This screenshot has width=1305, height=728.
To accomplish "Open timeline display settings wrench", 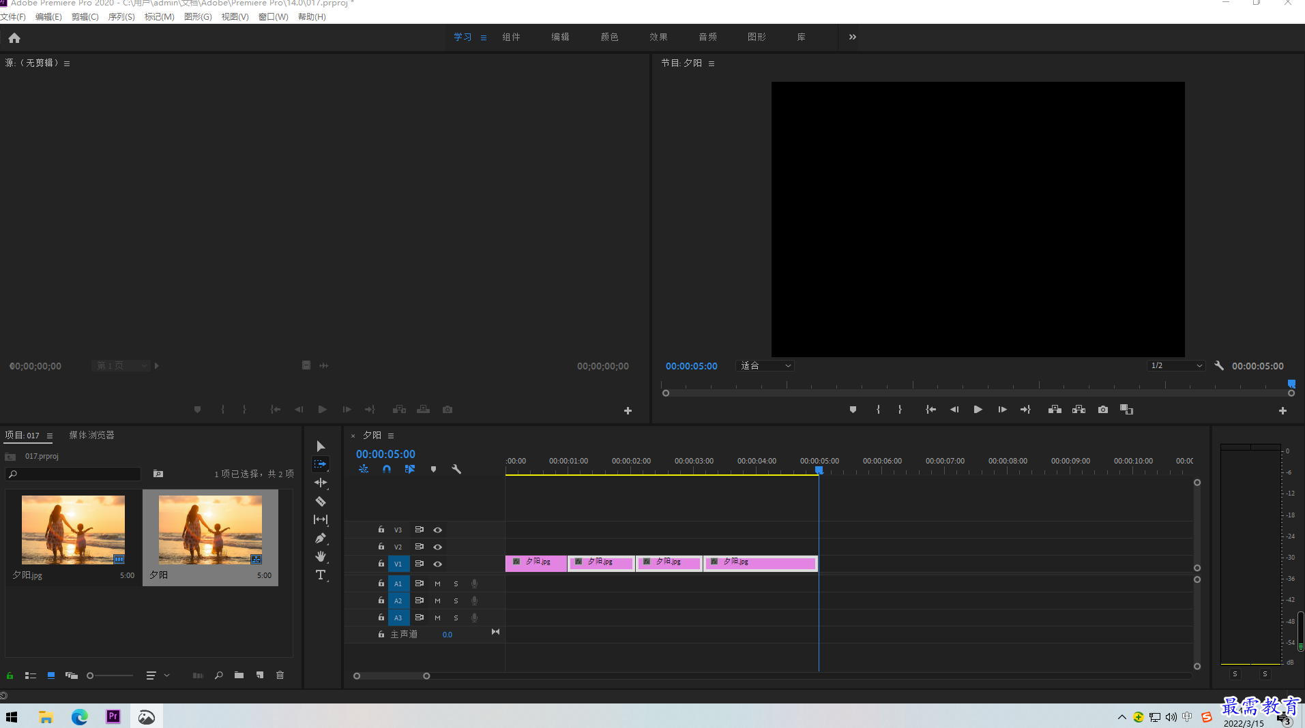I will pos(456,469).
